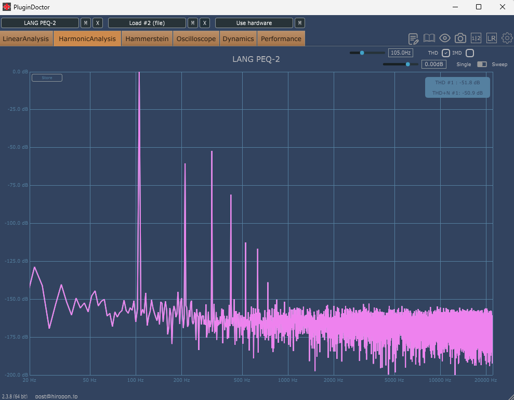The height and width of the screenshot is (400, 514).
Task: Open the notes edit icon
Action: point(413,38)
